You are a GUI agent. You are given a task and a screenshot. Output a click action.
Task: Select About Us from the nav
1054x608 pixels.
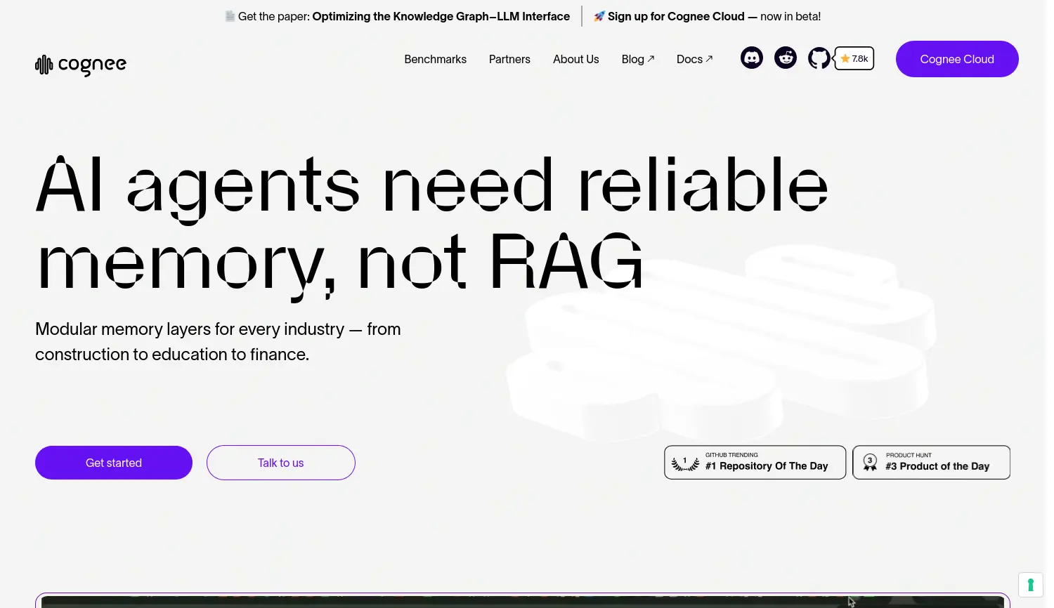575,60
